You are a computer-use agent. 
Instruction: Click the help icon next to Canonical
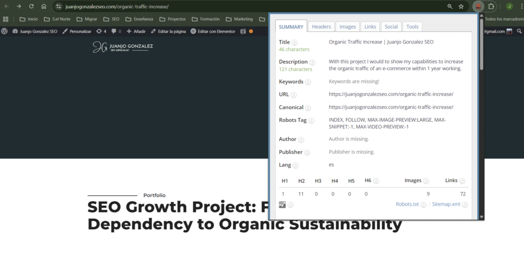tap(308, 107)
